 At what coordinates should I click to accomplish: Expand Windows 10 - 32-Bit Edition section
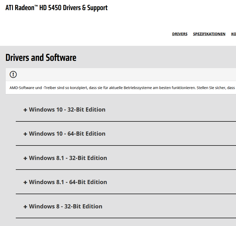tap(65, 110)
